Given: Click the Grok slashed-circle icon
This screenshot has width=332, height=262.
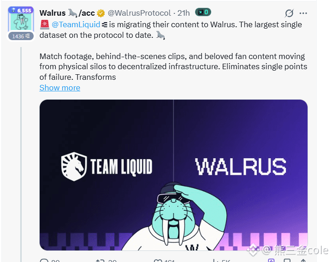Looking at the screenshot, I should coord(289,13).
